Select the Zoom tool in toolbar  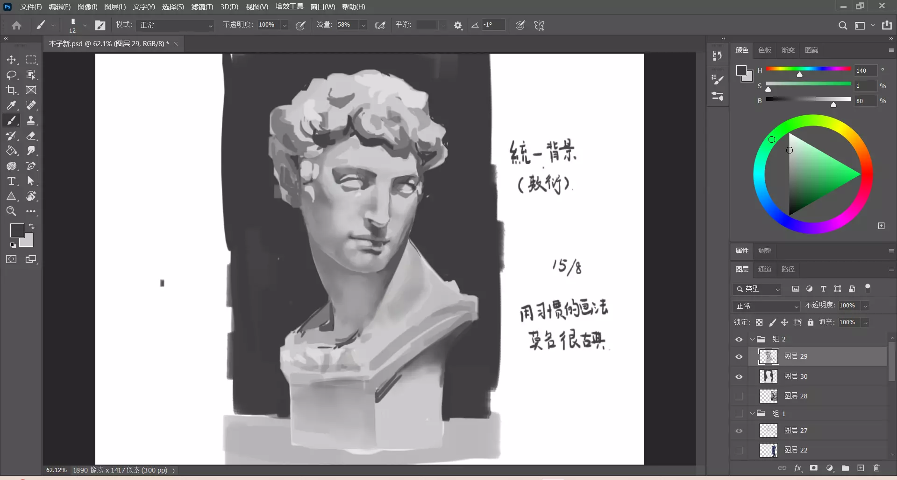click(x=11, y=211)
